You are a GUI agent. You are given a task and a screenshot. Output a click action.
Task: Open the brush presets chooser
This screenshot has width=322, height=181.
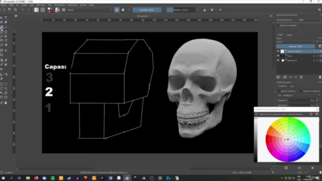[64, 10]
